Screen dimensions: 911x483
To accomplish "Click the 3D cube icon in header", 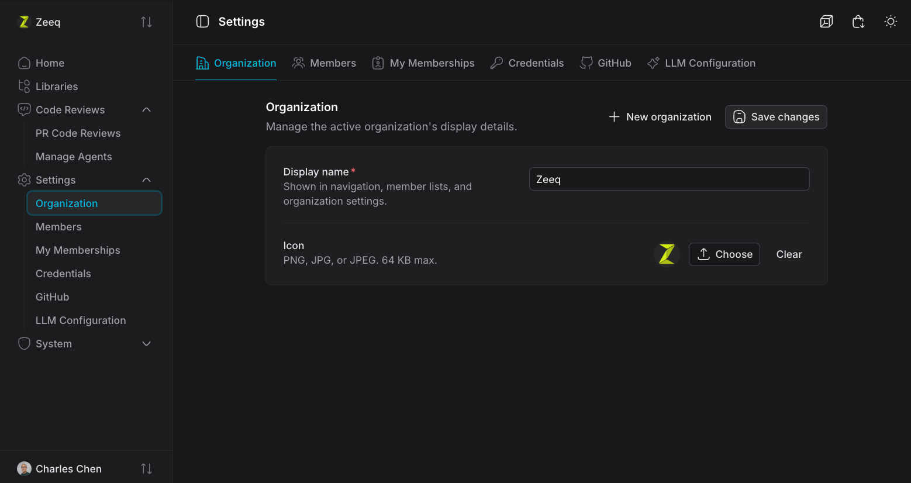I will click(x=826, y=22).
